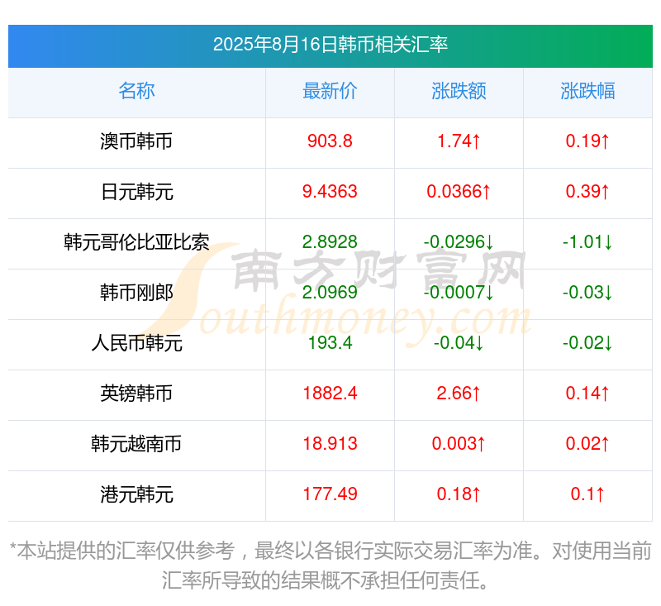
Task: Select the 英镑韩币 row name
Action: click(136, 394)
